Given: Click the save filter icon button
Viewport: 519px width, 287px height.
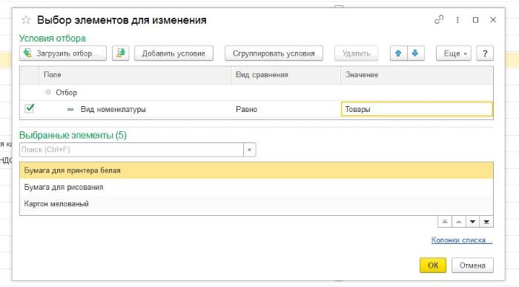Looking at the screenshot, I should (x=120, y=53).
